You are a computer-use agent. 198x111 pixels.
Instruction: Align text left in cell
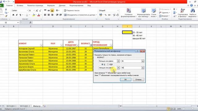(45, 15)
